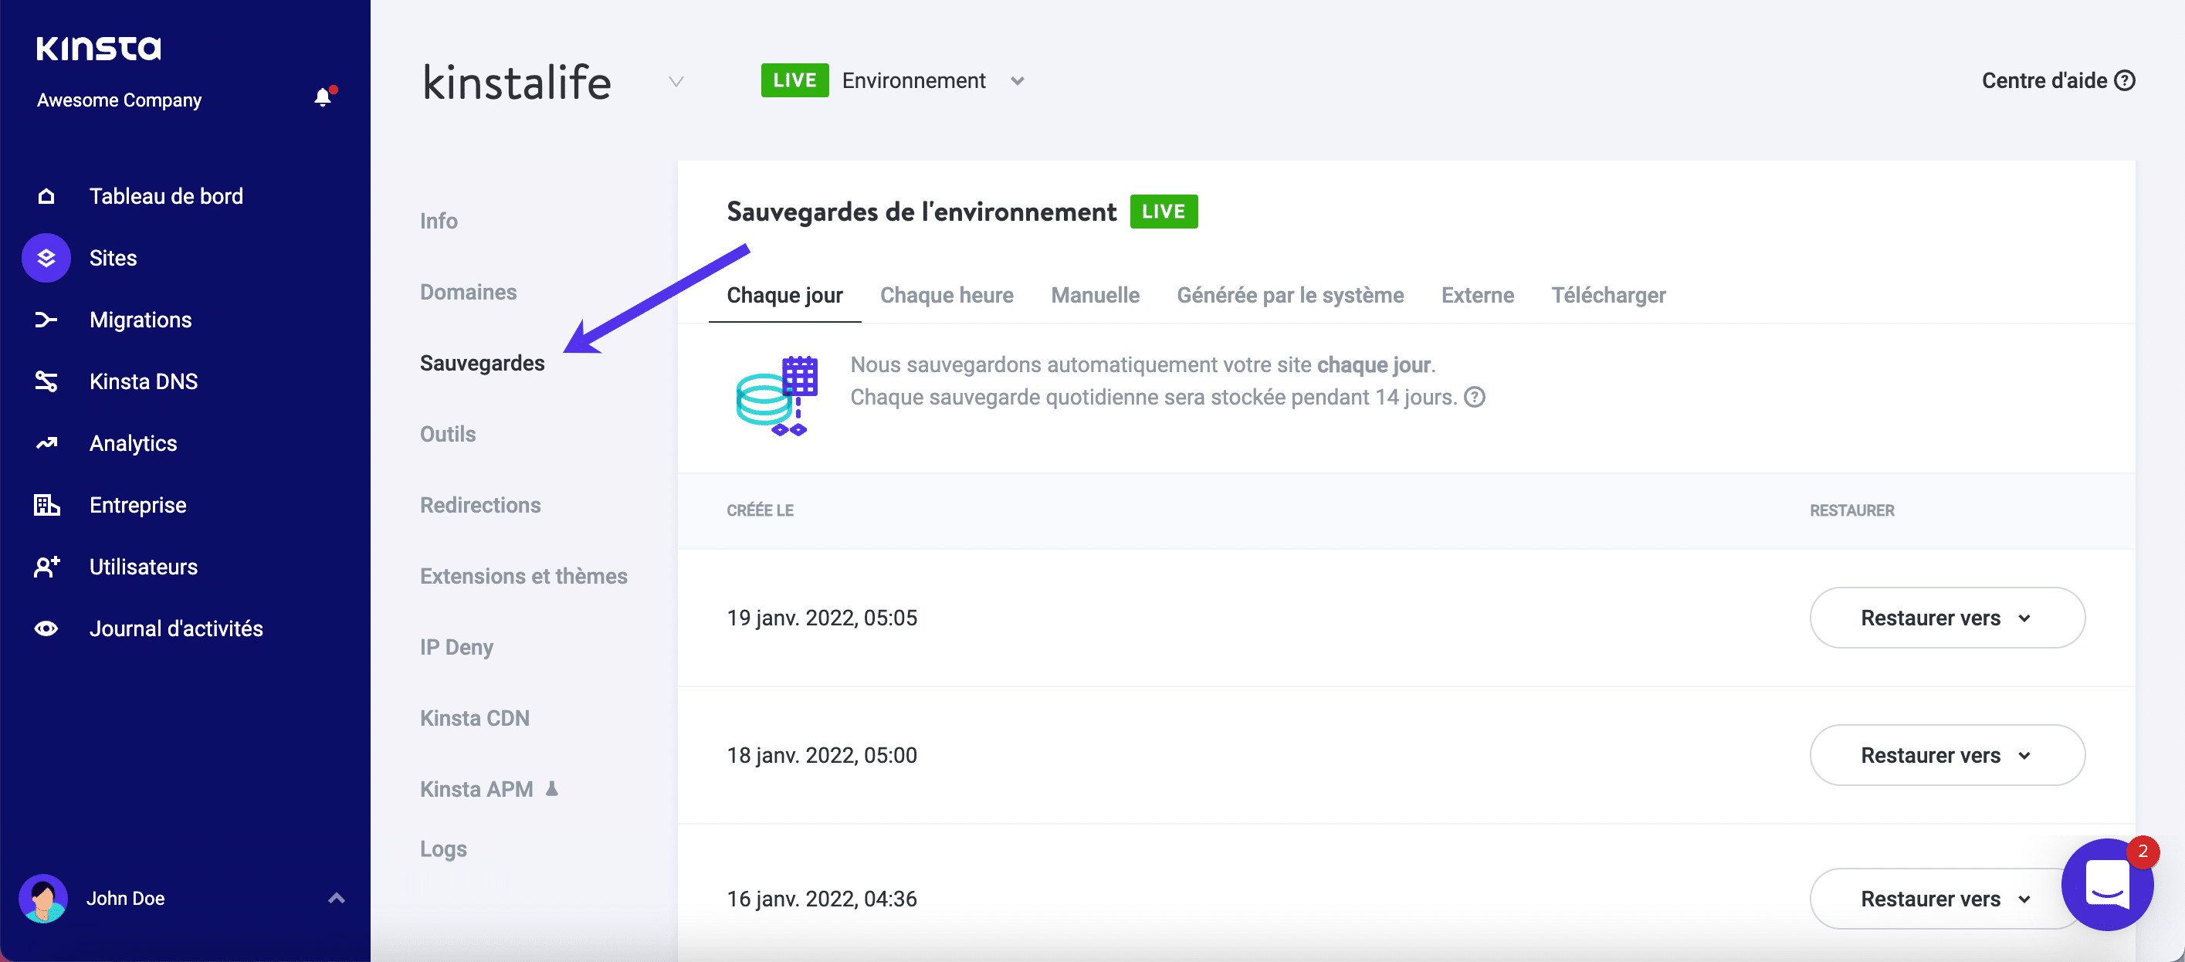
Task: Open Sauvegardes in the site menu
Action: (482, 362)
